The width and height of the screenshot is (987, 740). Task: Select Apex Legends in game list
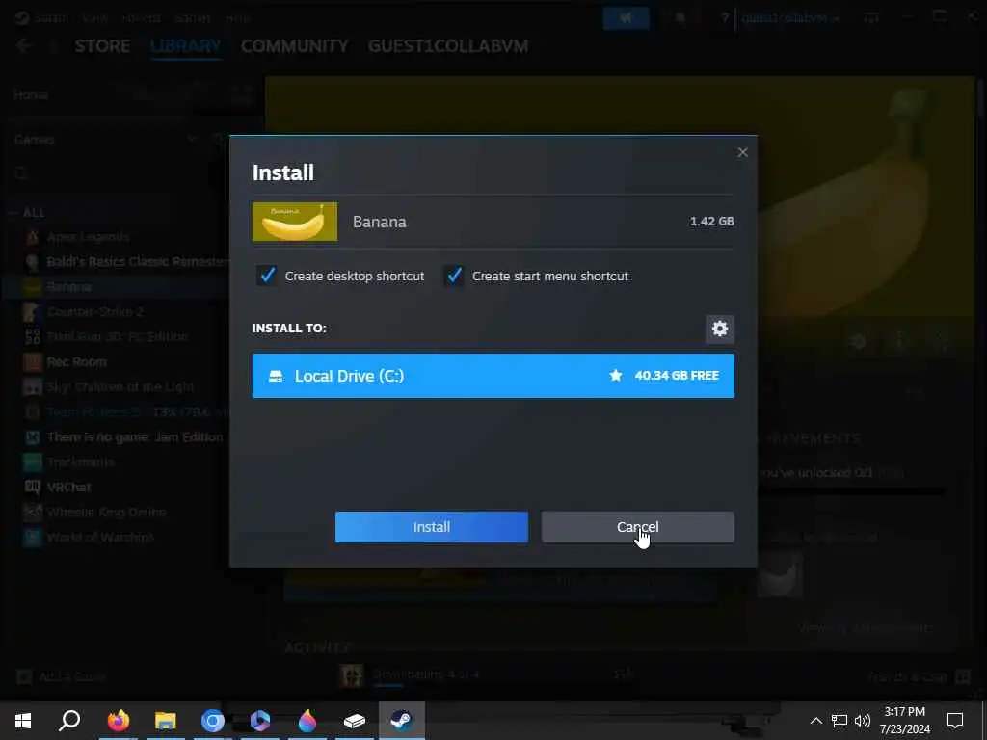[x=88, y=237]
